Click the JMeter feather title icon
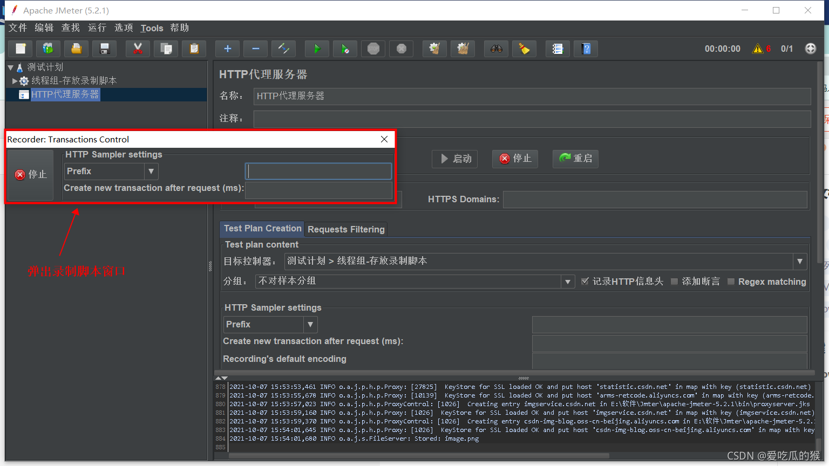 pyautogui.click(x=15, y=10)
